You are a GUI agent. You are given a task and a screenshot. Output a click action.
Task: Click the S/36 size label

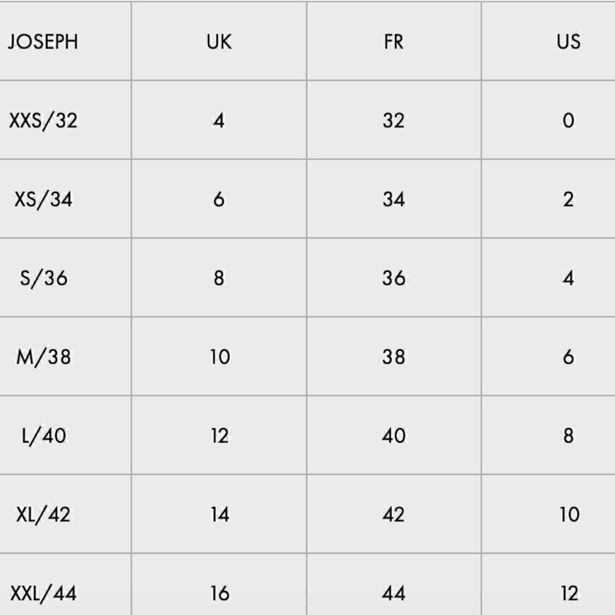[x=43, y=278]
